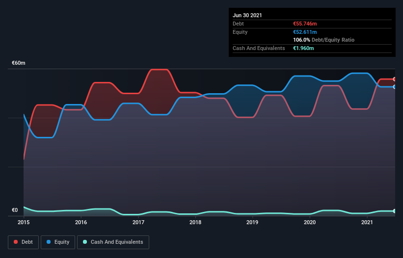The height and width of the screenshot is (258, 403).
Task: Click the 2021 x-axis label
Action: [x=367, y=222]
